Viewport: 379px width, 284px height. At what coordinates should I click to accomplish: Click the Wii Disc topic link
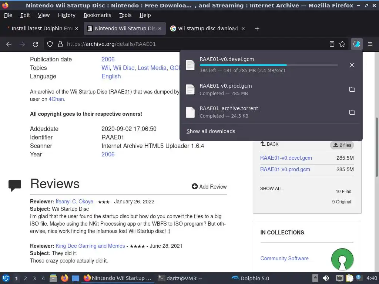[x=124, y=68]
